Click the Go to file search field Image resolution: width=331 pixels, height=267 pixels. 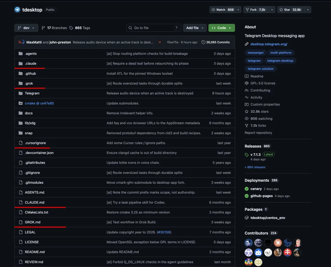pos(154,28)
